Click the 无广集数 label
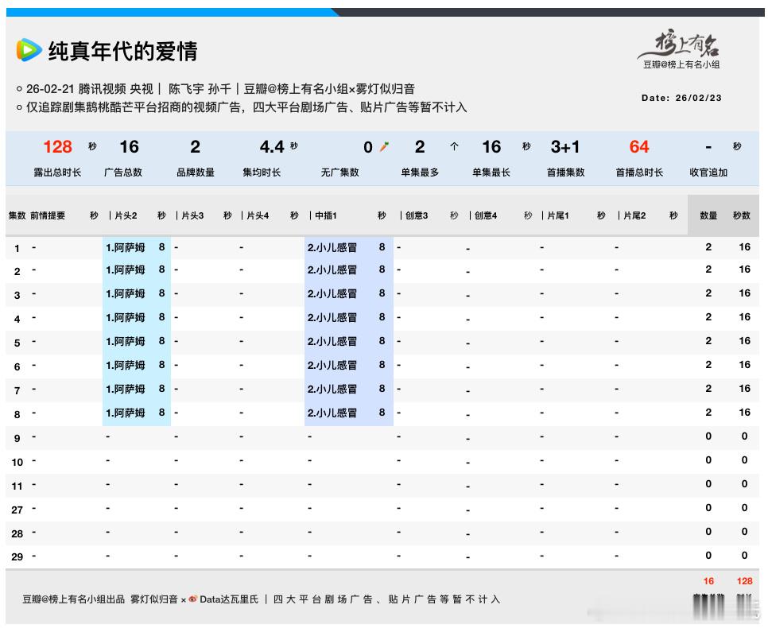Image resolution: width=768 pixels, height=628 pixels. pos(340,173)
